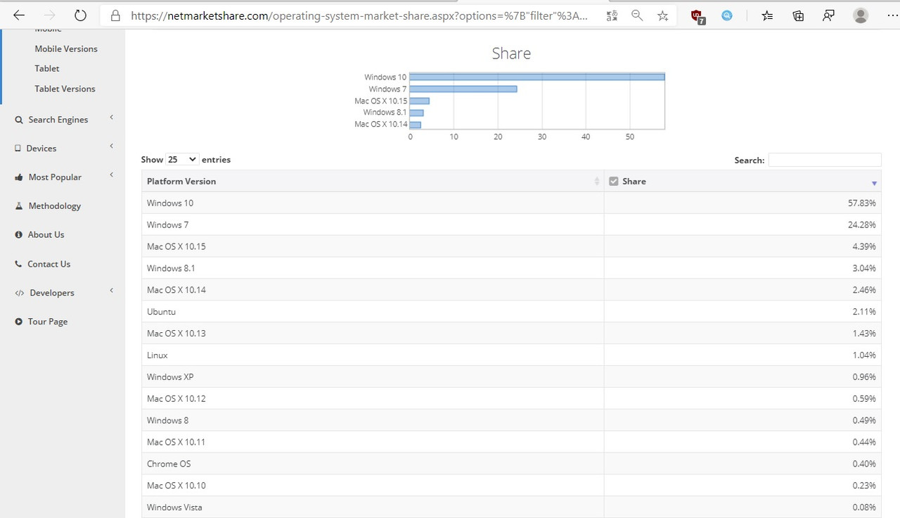Open the Devices menu item

[x=41, y=149]
